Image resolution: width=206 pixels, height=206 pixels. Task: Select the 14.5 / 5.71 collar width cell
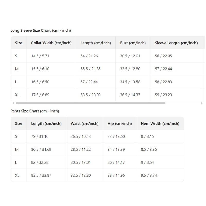[40, 56]
